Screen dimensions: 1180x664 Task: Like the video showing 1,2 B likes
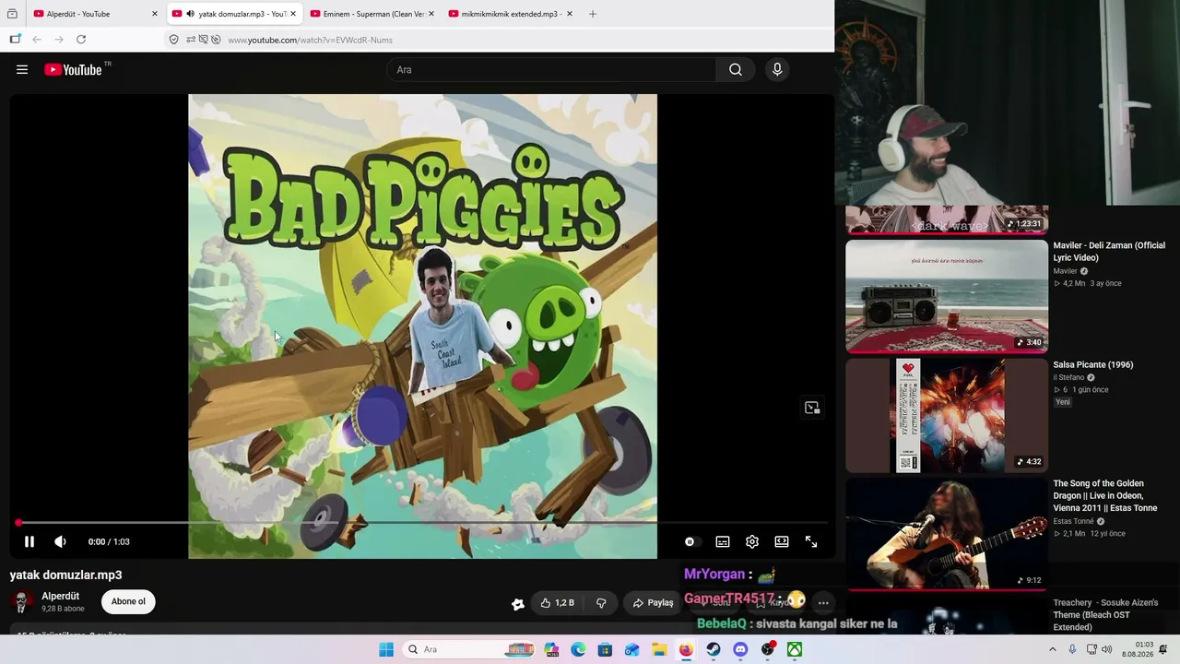click(x=558, y=603)
